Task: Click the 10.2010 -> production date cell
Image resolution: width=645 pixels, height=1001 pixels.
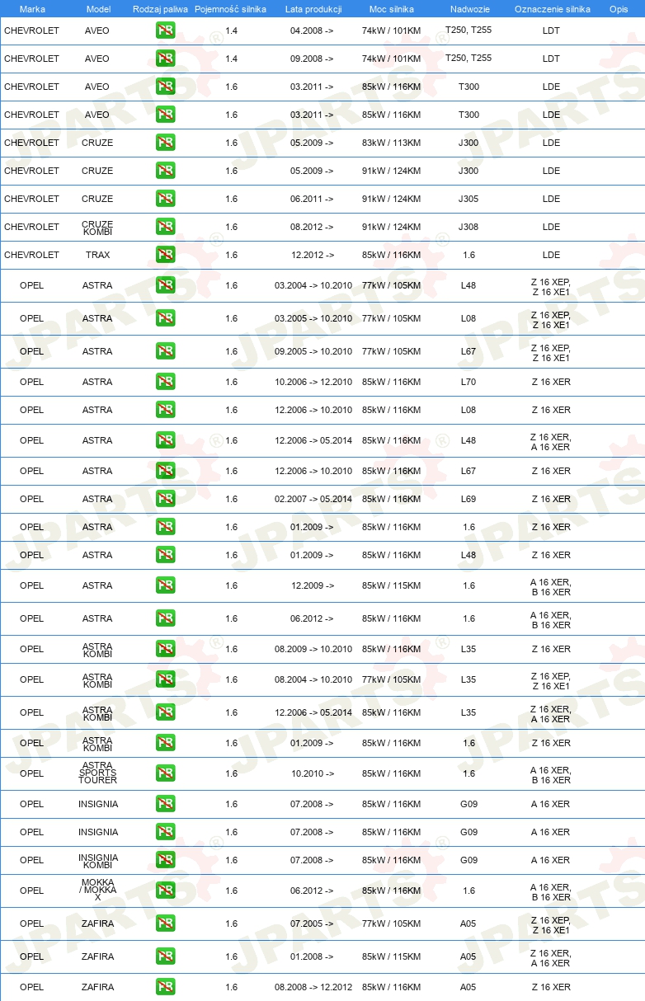Action: tap(313, 773)
